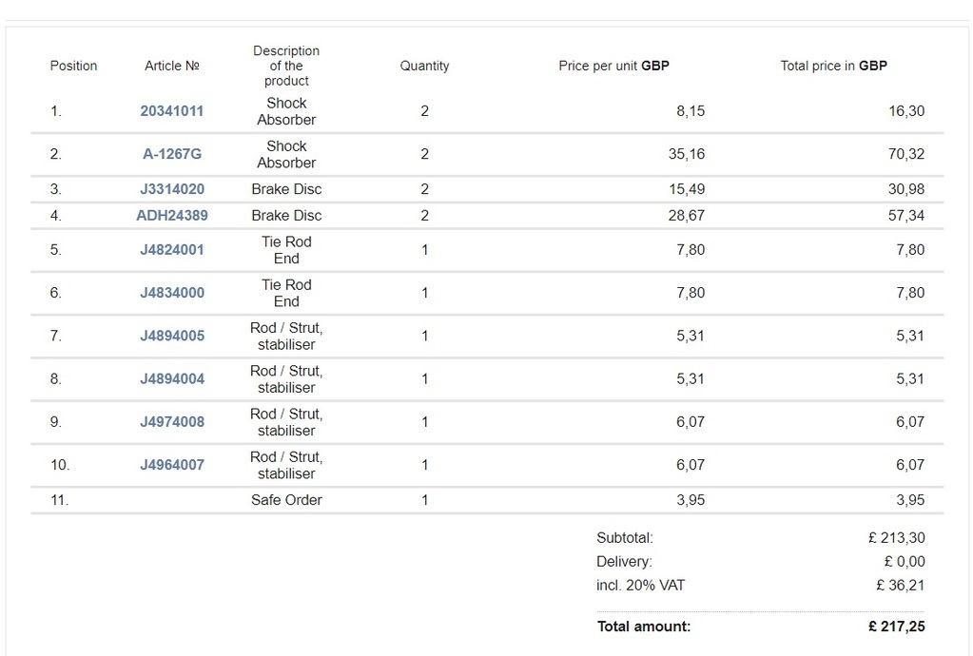The image size is (973, 656).
Task: Click total price 70,32 in row 2
Action: click(906, 154)
